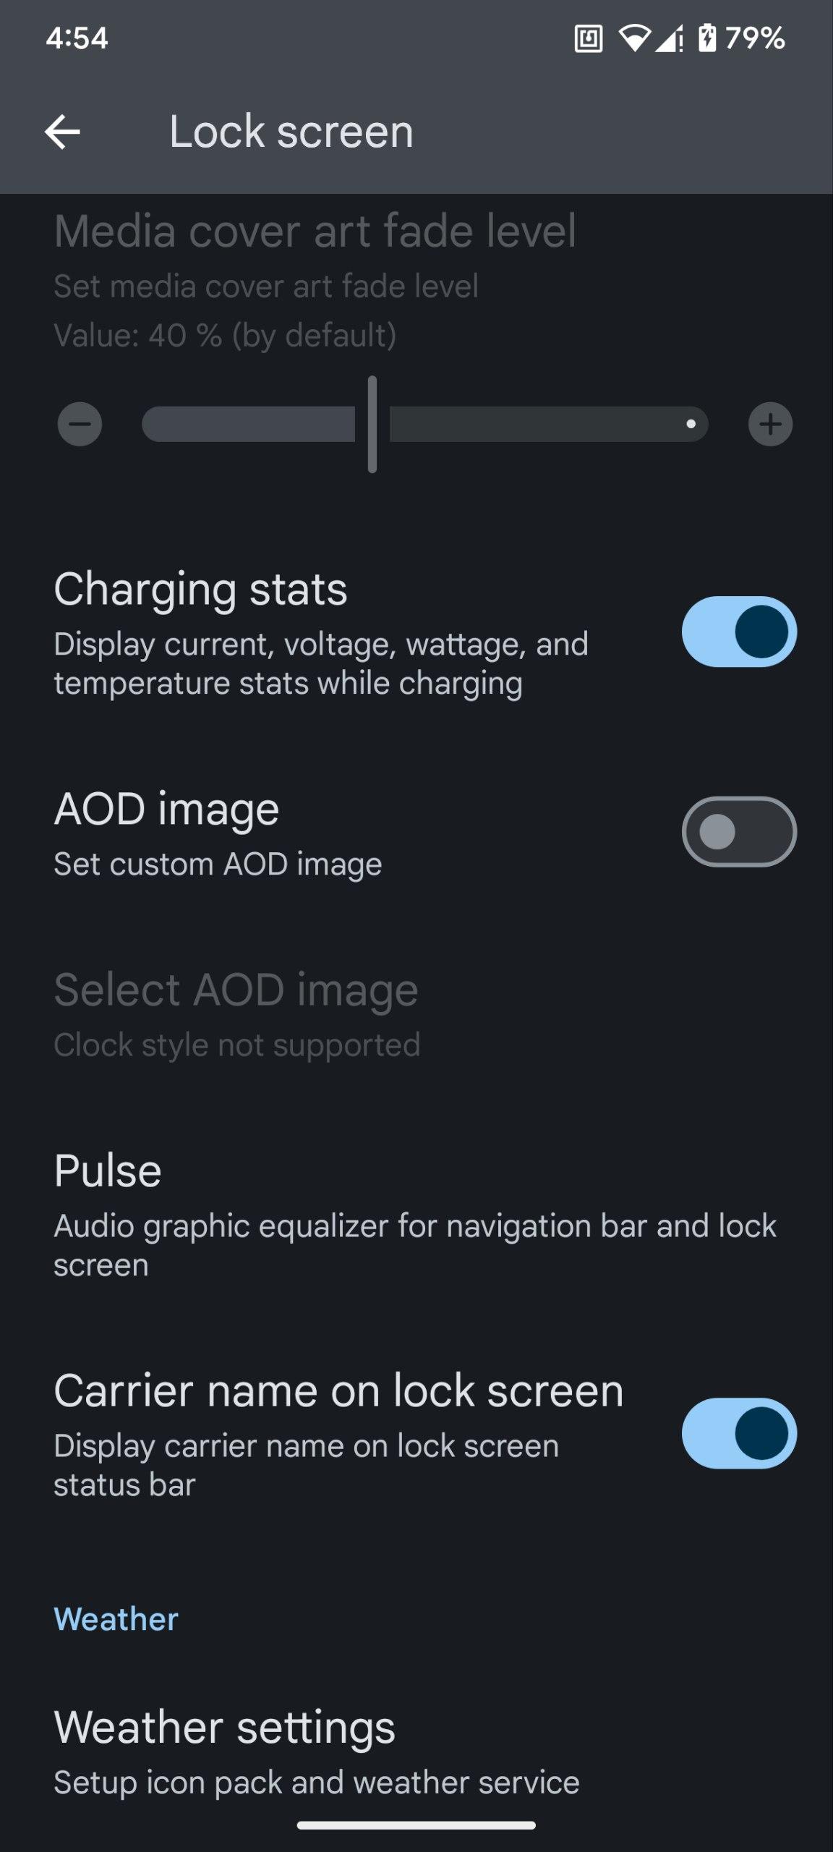Tap the clock in status bar
833x1852 pixels.
77,38
